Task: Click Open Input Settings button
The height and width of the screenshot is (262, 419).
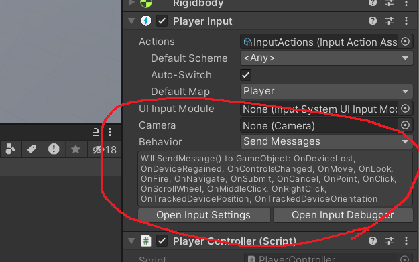Action: [x=204, y=215]
